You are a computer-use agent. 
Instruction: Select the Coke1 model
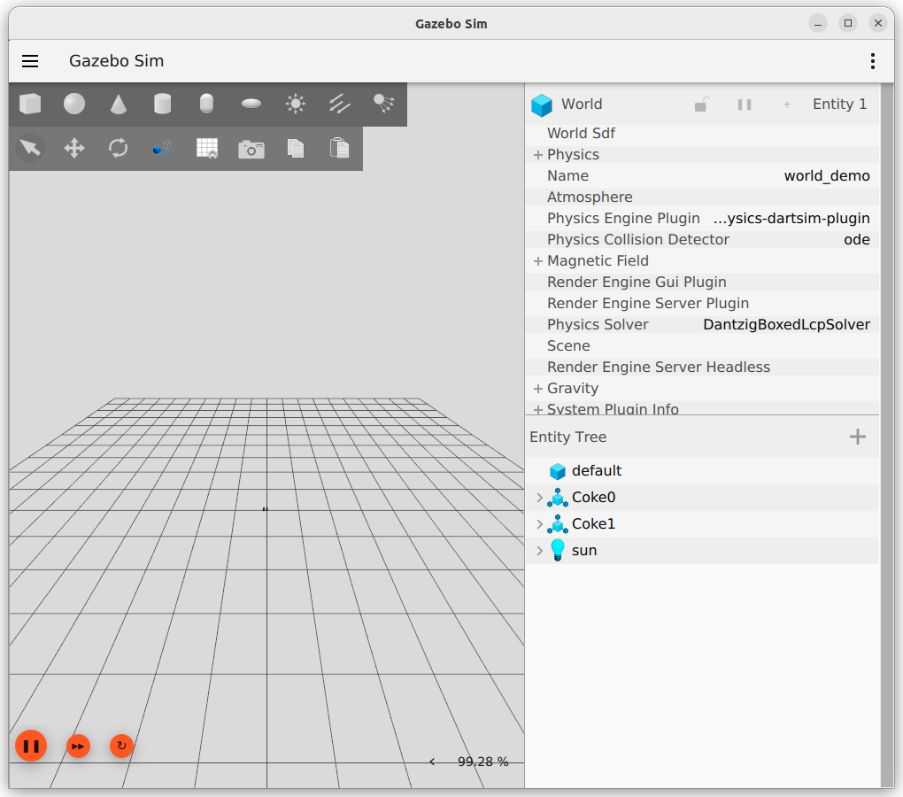pyautogui.click(x=702, y=524)
